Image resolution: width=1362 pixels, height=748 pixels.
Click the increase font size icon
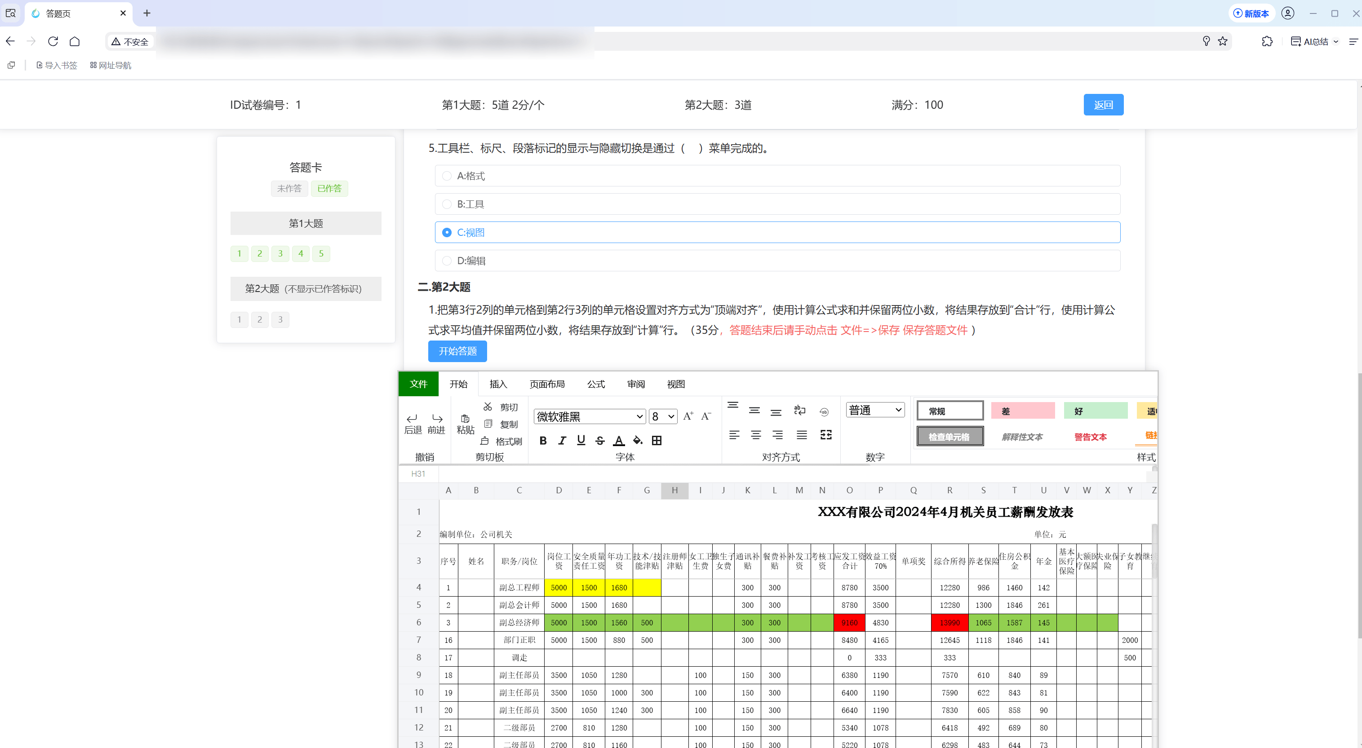688,416
